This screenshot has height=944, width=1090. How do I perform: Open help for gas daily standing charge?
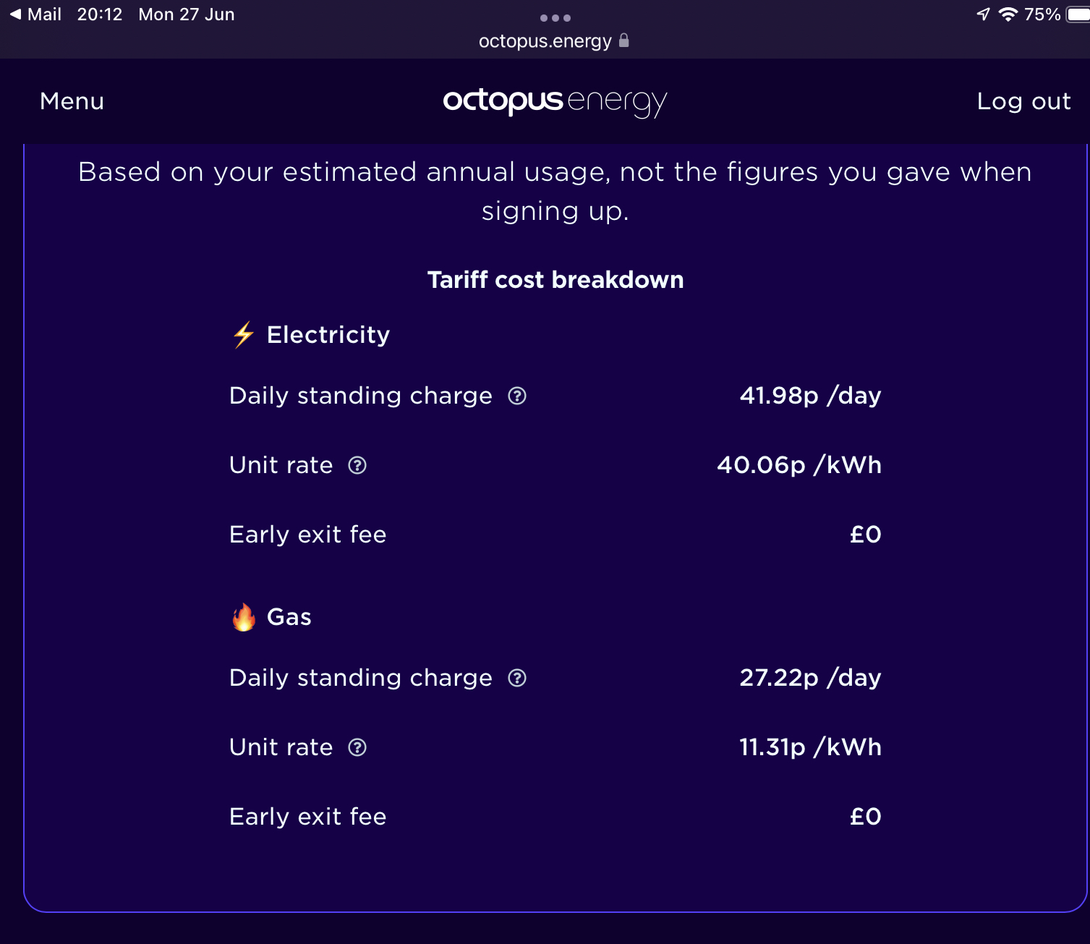(517, 678)
